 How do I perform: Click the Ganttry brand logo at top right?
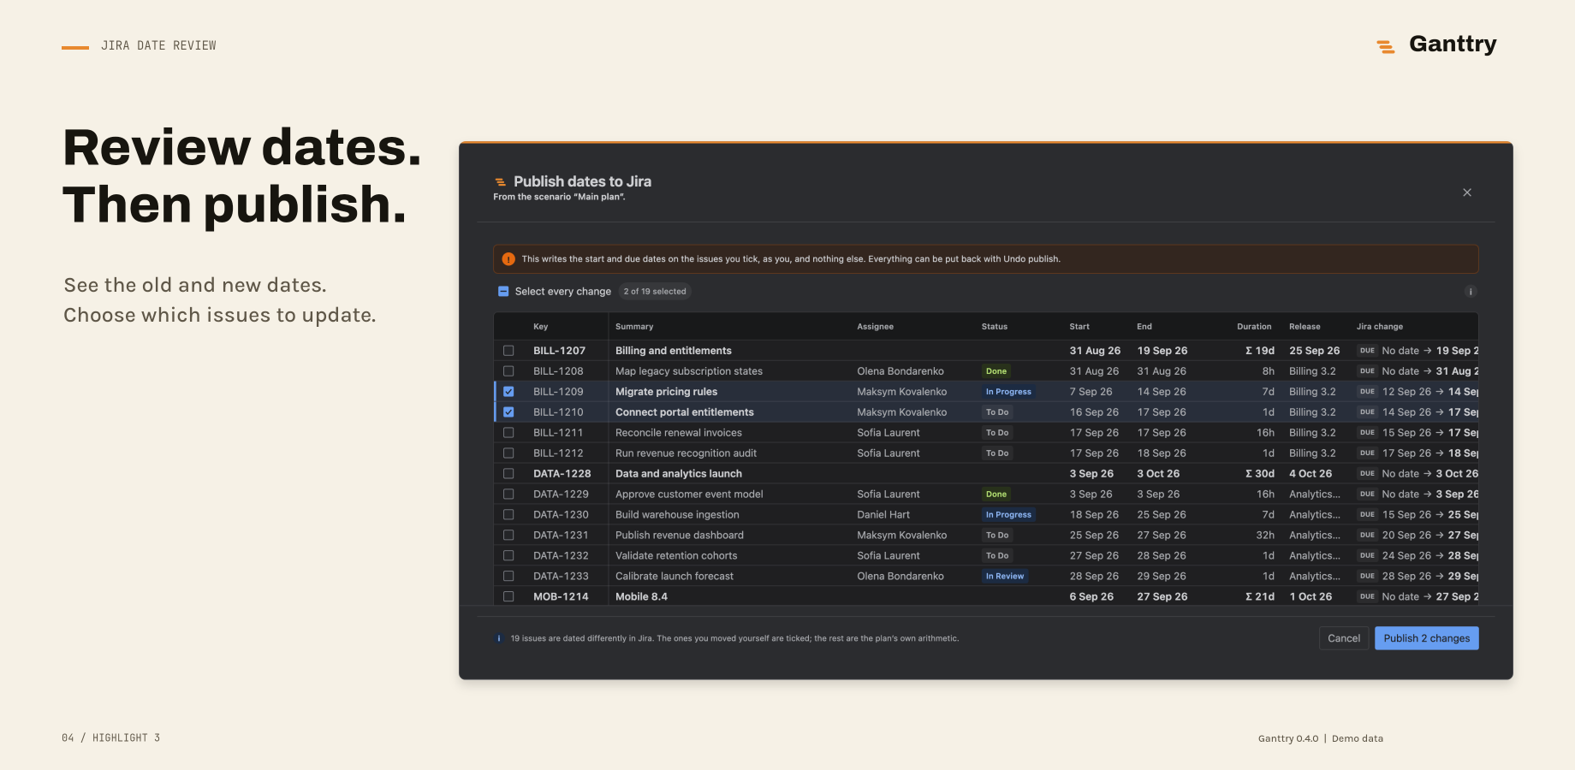(x=1436, y=44)
